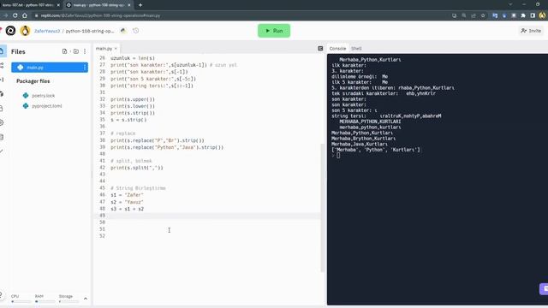This screenshot has width=548, height=308.
Task: Open the penguin user avatar
Action: 25,31
